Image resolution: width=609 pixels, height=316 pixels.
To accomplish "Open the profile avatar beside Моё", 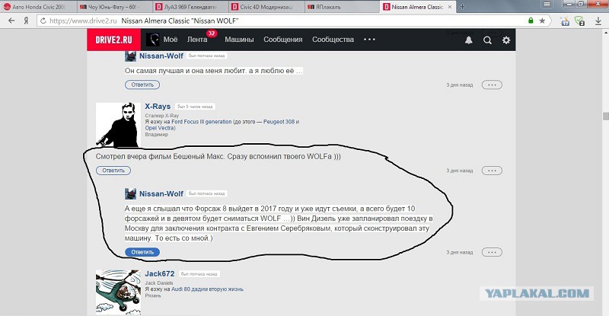I will tap(153, 40).
